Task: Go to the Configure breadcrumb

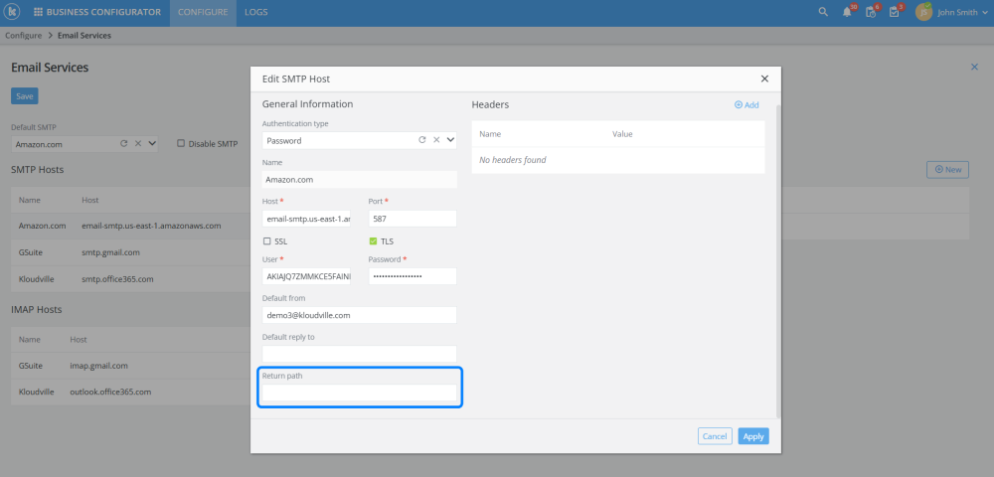Action: [24, 36]
